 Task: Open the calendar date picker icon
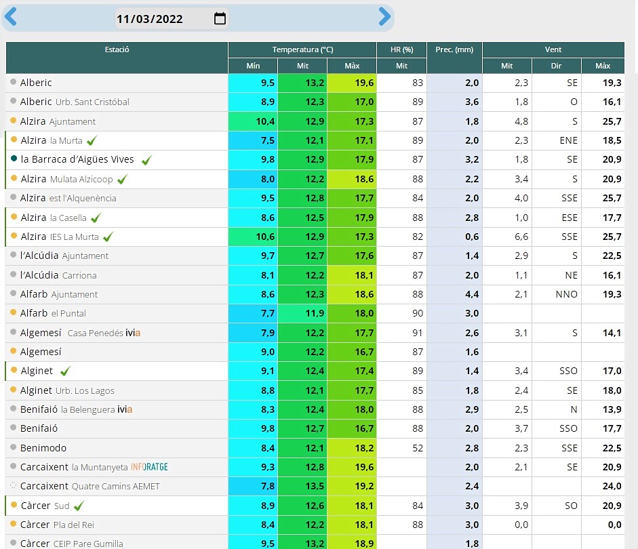[220, 18]
